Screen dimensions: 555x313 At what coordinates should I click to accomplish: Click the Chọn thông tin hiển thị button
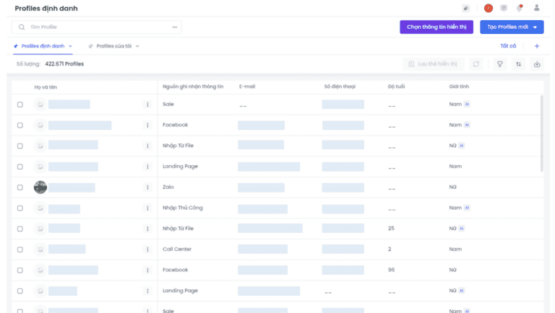click(x=436, y=27)
